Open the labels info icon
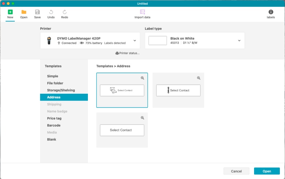Image resolution: width=285 pixels, height=179 pixels. [271, 12]
